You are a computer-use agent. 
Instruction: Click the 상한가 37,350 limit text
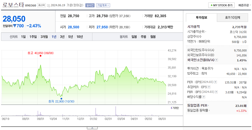point(119,16)
